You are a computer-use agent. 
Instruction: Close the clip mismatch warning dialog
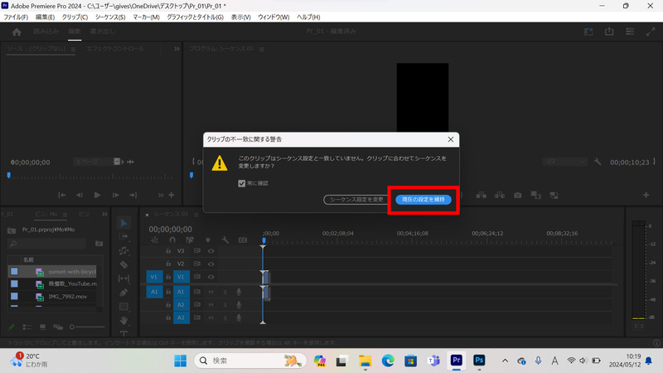(x=451, y=139)
